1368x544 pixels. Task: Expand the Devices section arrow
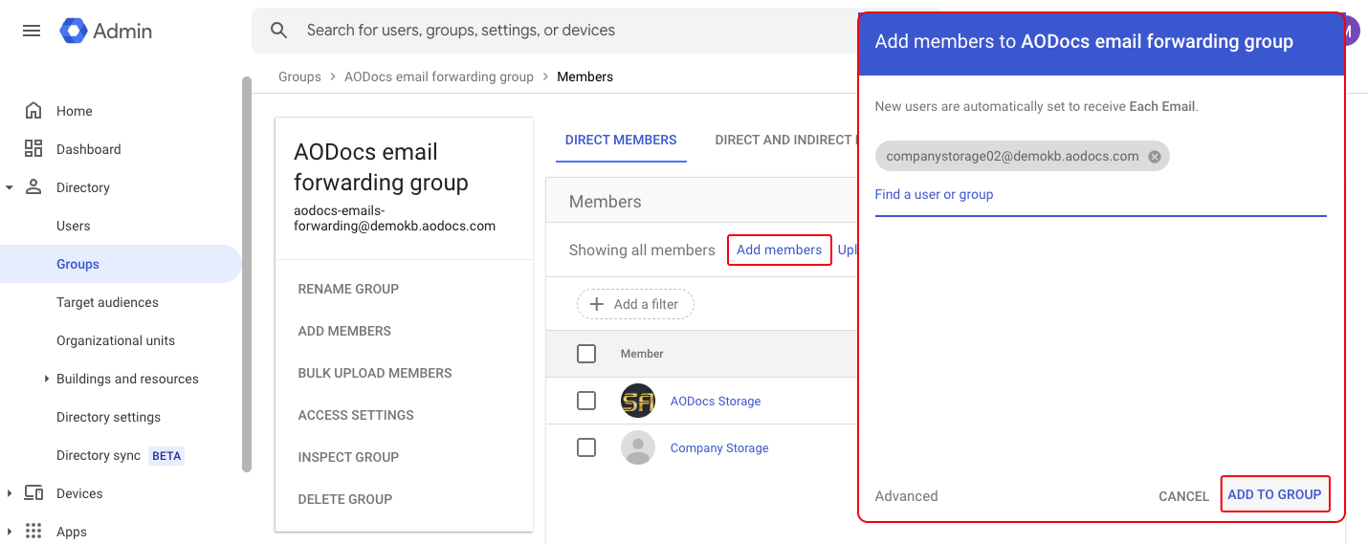tap(10, 493)
